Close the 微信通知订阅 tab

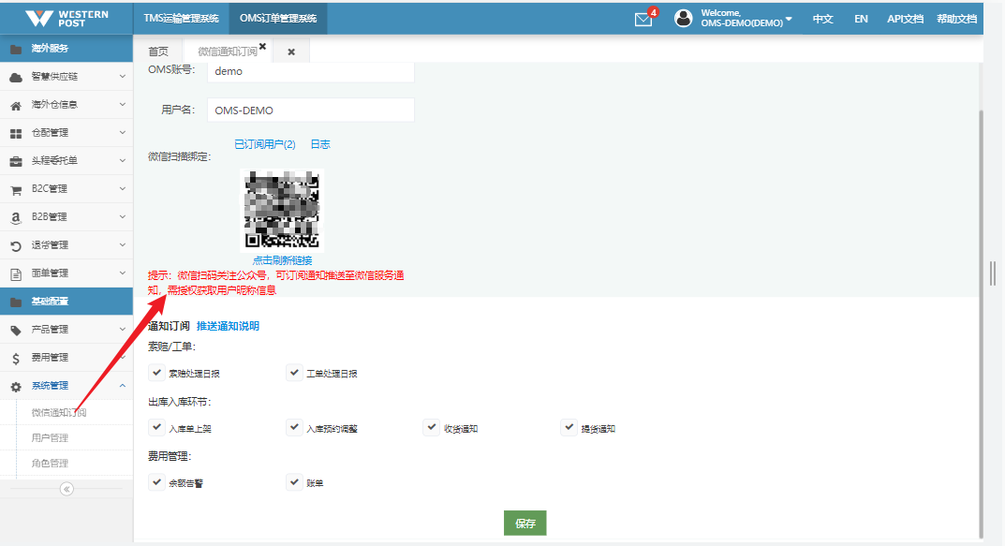point(262,46)
